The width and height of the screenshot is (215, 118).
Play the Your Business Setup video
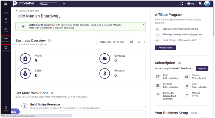tap(196, 113)
